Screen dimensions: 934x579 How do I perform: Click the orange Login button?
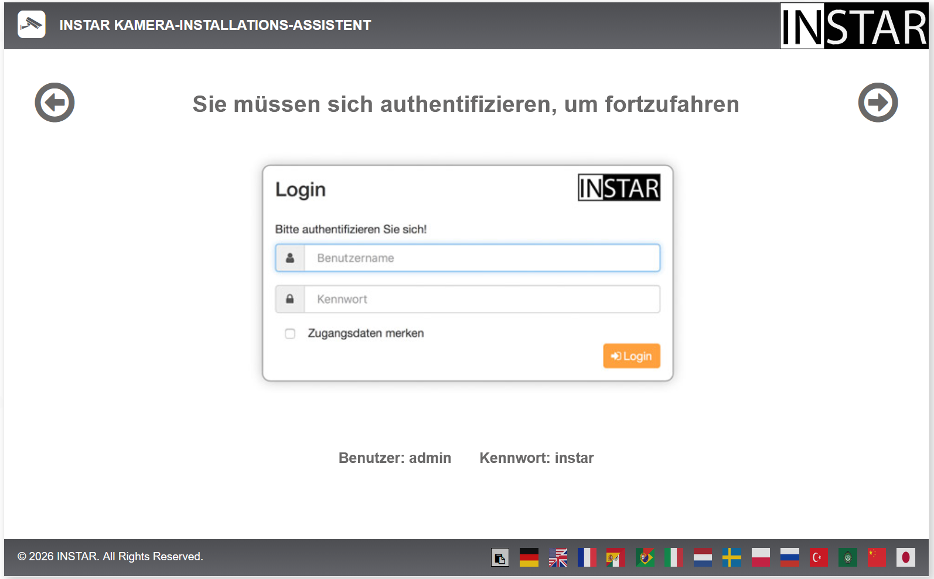pos(632,356)
